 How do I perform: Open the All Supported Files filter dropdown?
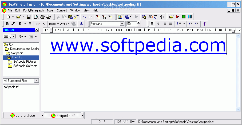point(37,81)
